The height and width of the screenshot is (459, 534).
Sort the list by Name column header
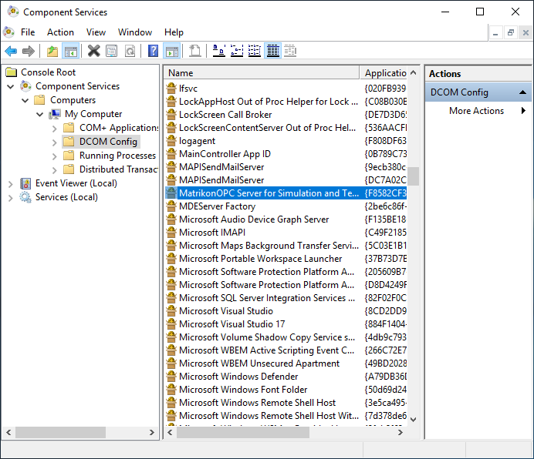(262, 72)
